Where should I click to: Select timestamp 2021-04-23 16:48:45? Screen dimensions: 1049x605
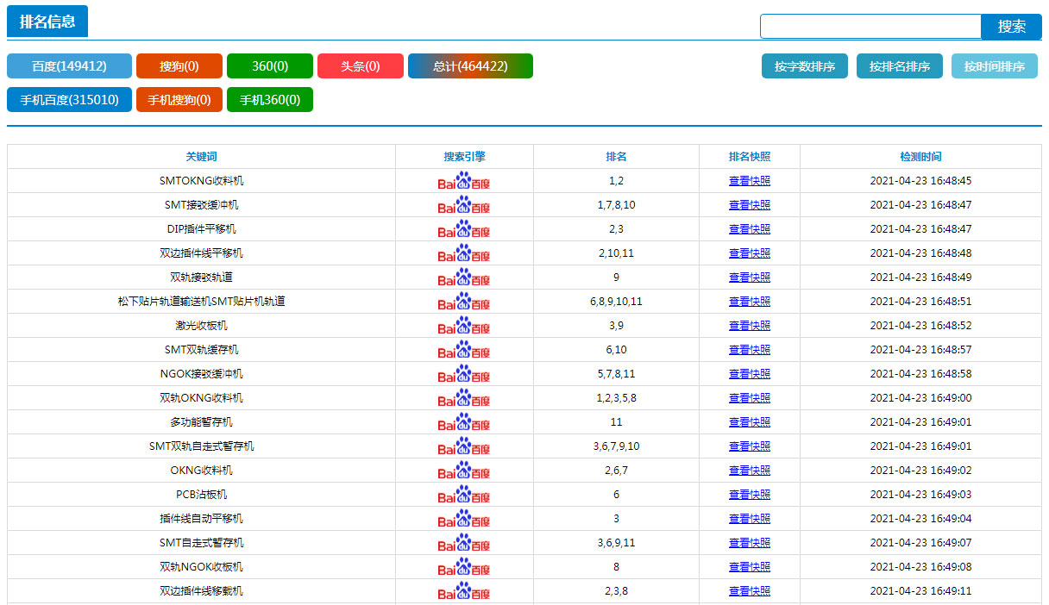tap(920, 181)
